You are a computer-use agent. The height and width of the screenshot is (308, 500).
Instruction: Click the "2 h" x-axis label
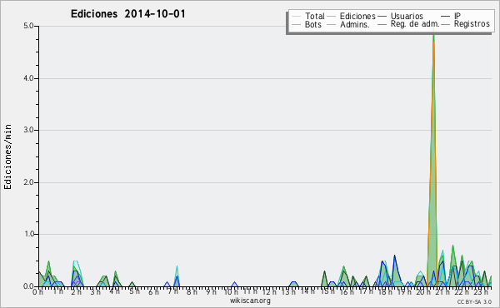click(x=76, y=292)
